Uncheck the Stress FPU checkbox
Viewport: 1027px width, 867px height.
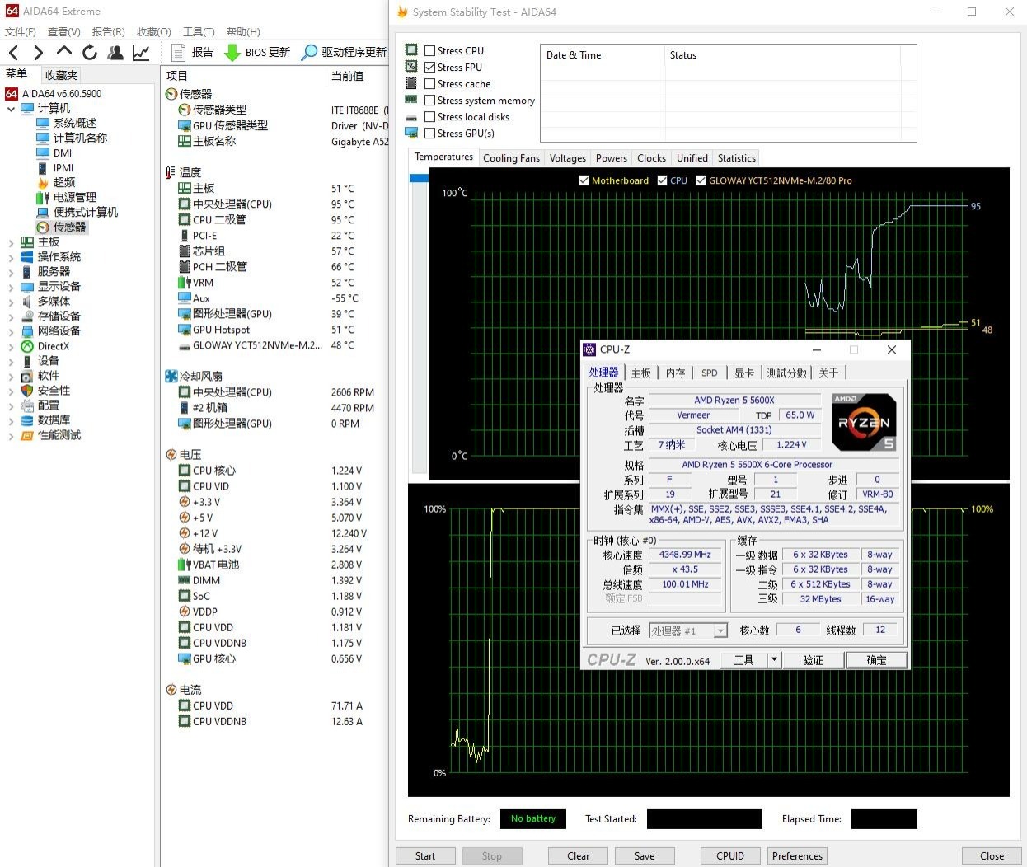click(429, 67)
